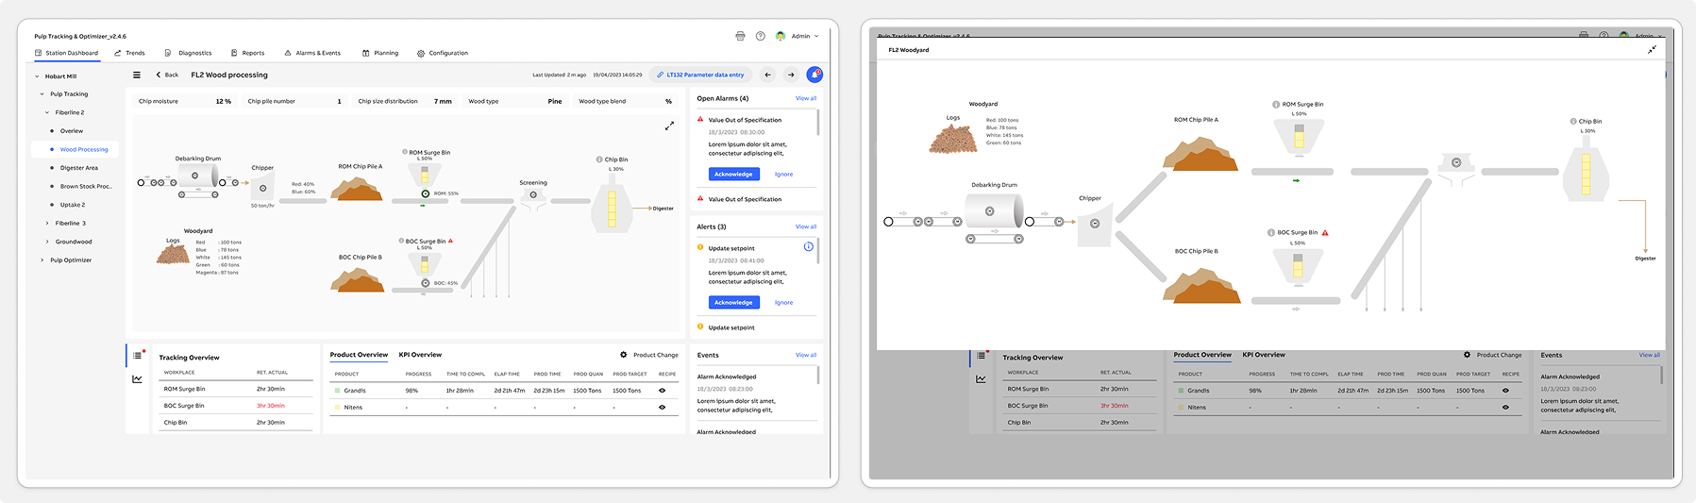Click the green Grandis color swatch
This screenshot has width=1696, height=503.
337,390
